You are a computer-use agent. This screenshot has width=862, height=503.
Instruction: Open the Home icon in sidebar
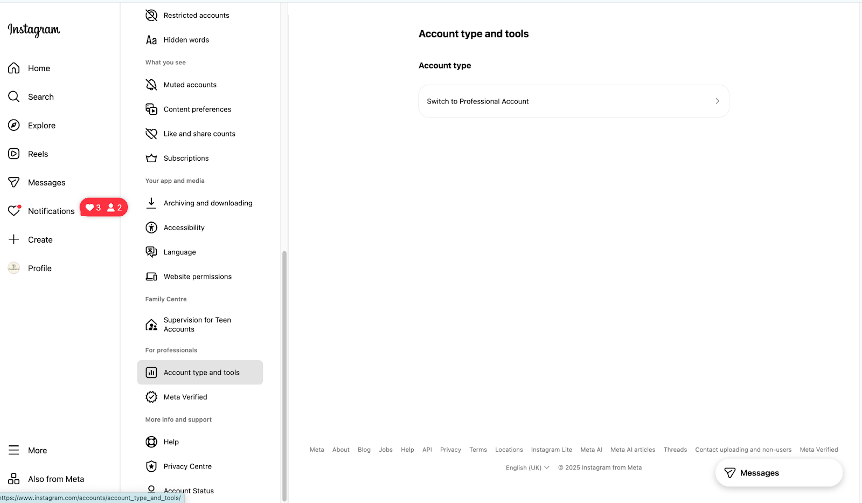pyautogui.click(x=14, y=68)
